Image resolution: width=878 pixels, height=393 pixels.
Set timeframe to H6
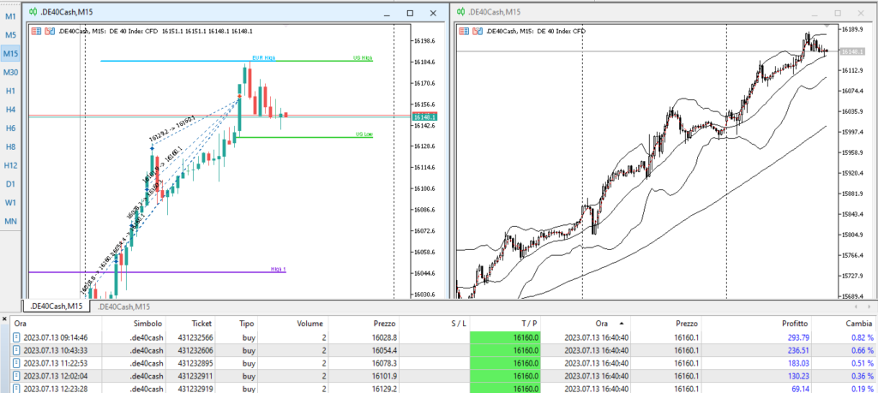[10, 128]
